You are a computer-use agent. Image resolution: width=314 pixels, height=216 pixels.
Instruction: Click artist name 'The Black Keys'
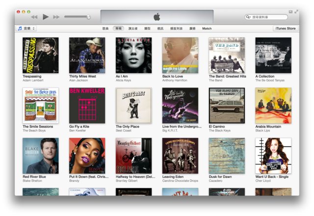[x=220, y=130]
